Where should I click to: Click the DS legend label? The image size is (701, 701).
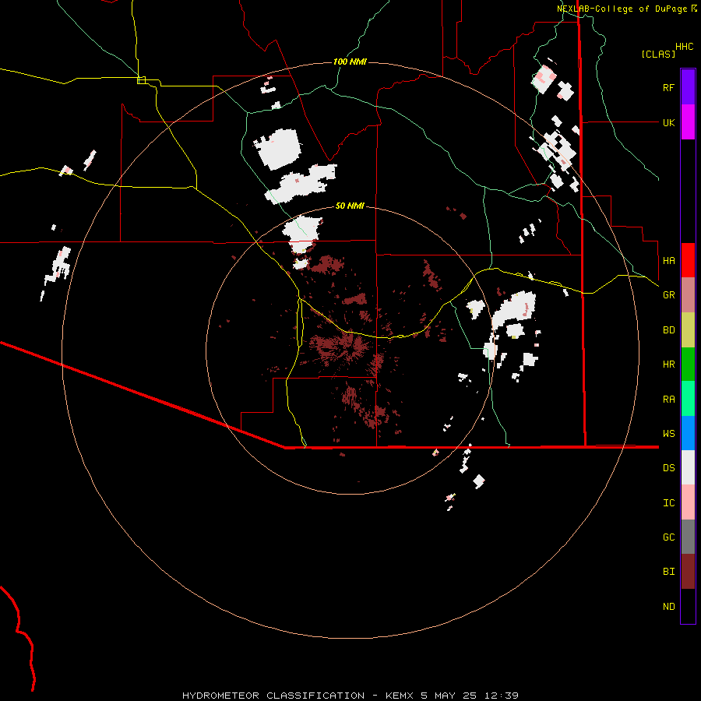tap(668, 468)
